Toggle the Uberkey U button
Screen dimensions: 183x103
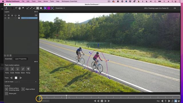tap(179, 101)
